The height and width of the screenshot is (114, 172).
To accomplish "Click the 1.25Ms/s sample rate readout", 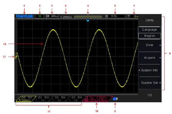I will click(x=66, y=17).
